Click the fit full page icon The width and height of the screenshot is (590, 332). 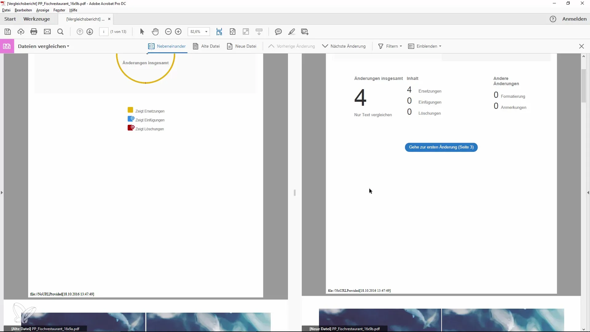[x=233, y=32]
